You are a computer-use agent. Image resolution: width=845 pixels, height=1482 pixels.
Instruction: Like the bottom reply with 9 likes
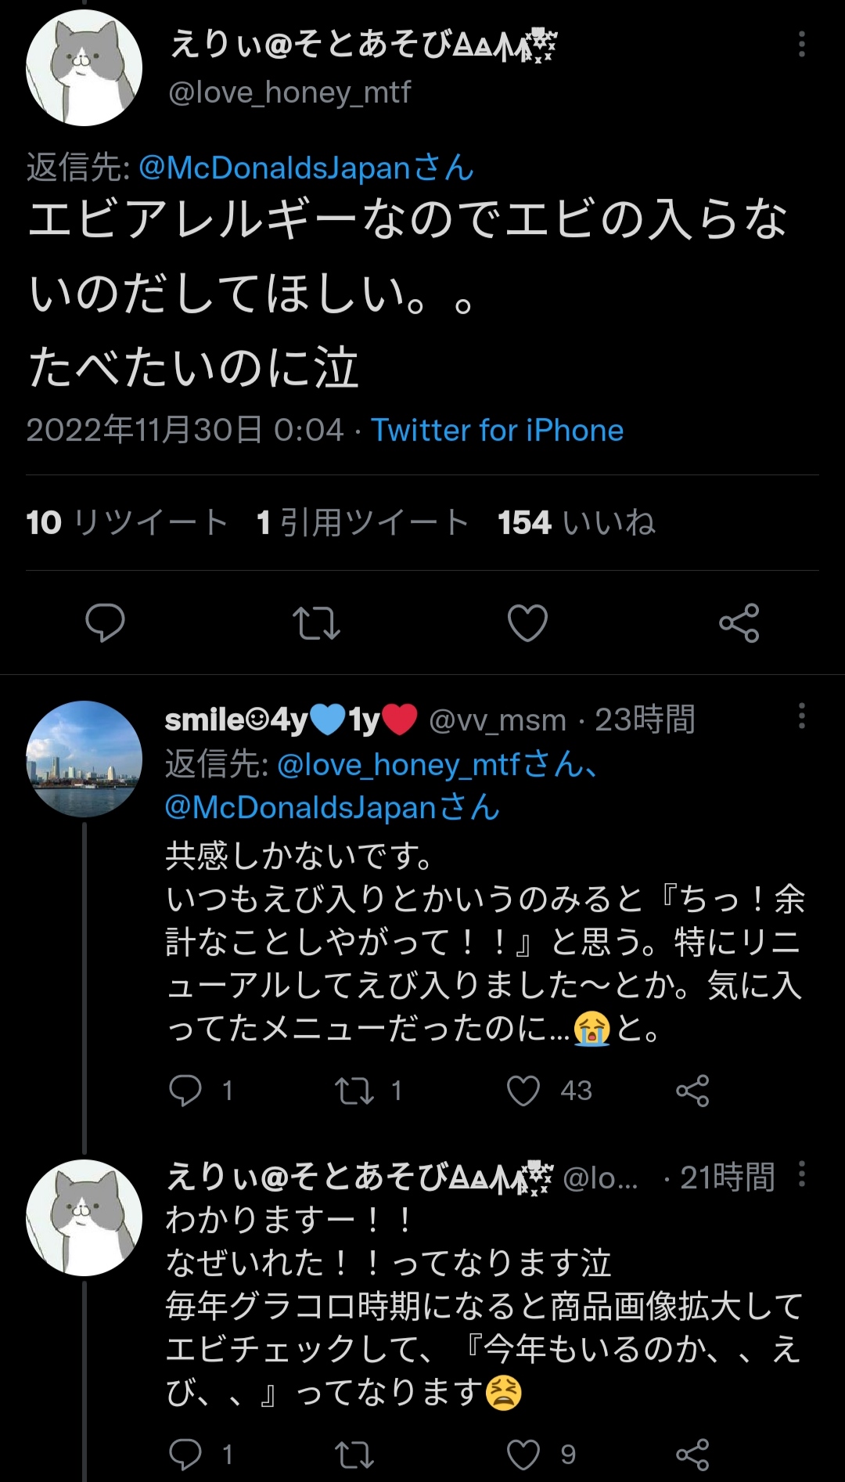(523, 1455)
